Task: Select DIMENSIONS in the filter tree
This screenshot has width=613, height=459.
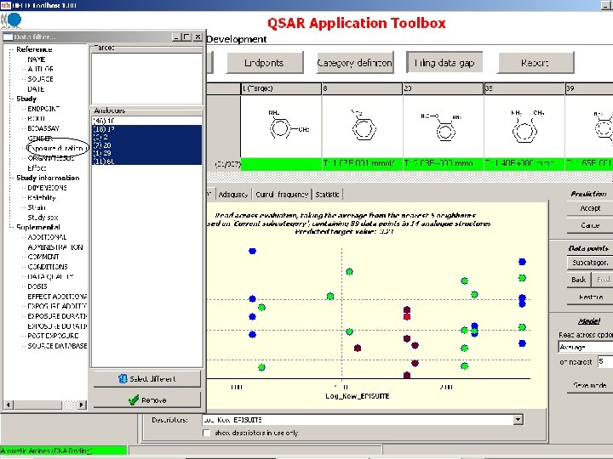Action: [x=47, y=188]
